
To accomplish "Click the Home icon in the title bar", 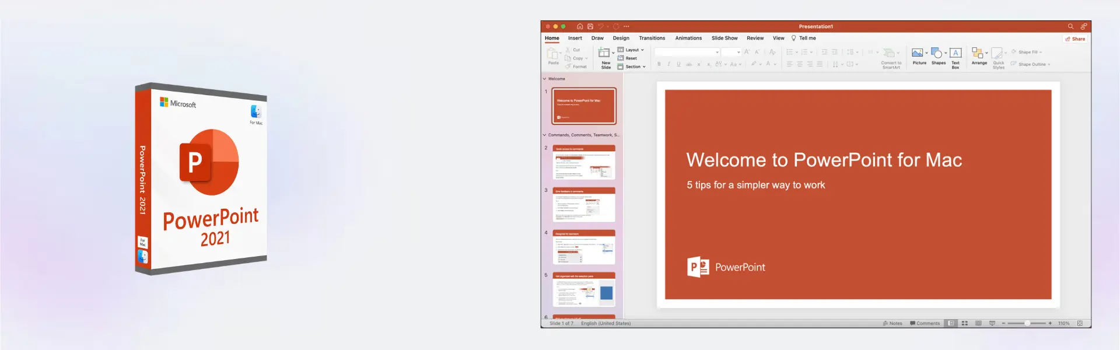I will [579, 26].
